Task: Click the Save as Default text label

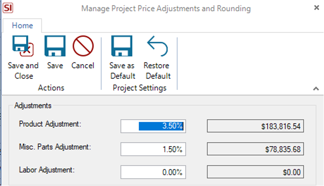Action: [x=122, y=71]
